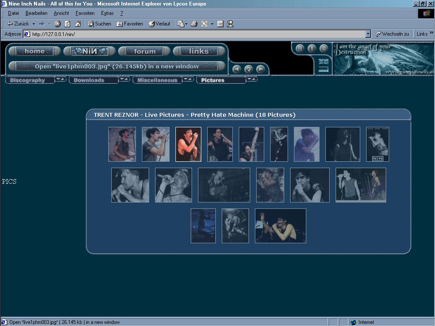Image resolution: width=435 pixels, height=326 pixels.
Task: Open the wide stage thumbnail in middle row
Action: click(x=224, y=185)
